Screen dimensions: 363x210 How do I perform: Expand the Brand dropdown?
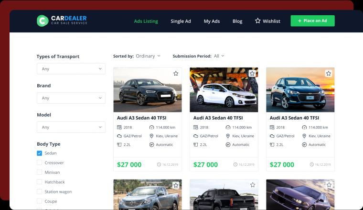(71, 98)
